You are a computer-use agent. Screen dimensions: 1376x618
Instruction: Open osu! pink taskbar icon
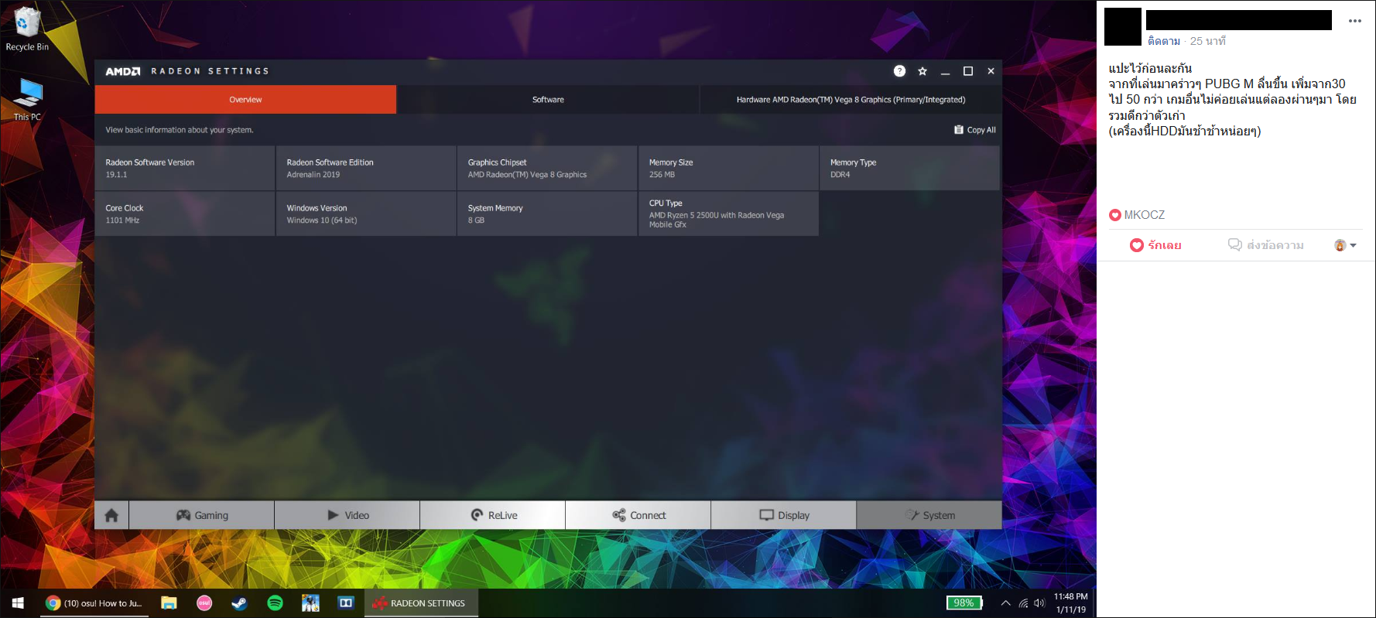[204, 603]
